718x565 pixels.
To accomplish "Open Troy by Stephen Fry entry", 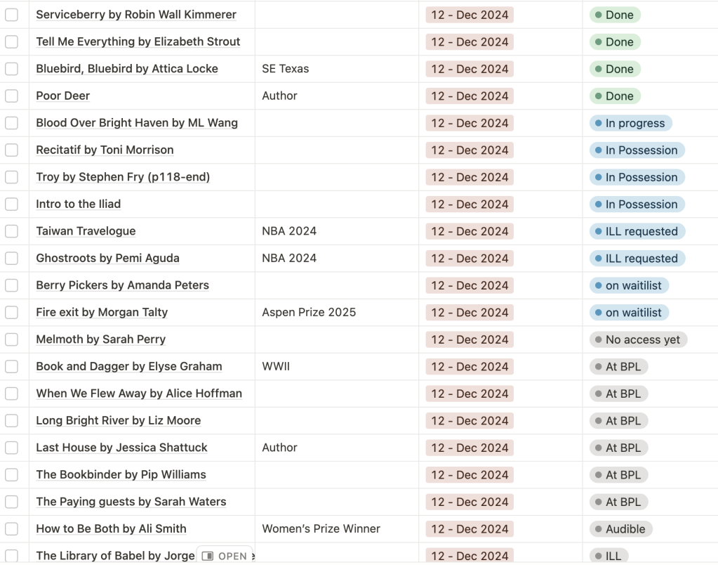I will (123, 177).
